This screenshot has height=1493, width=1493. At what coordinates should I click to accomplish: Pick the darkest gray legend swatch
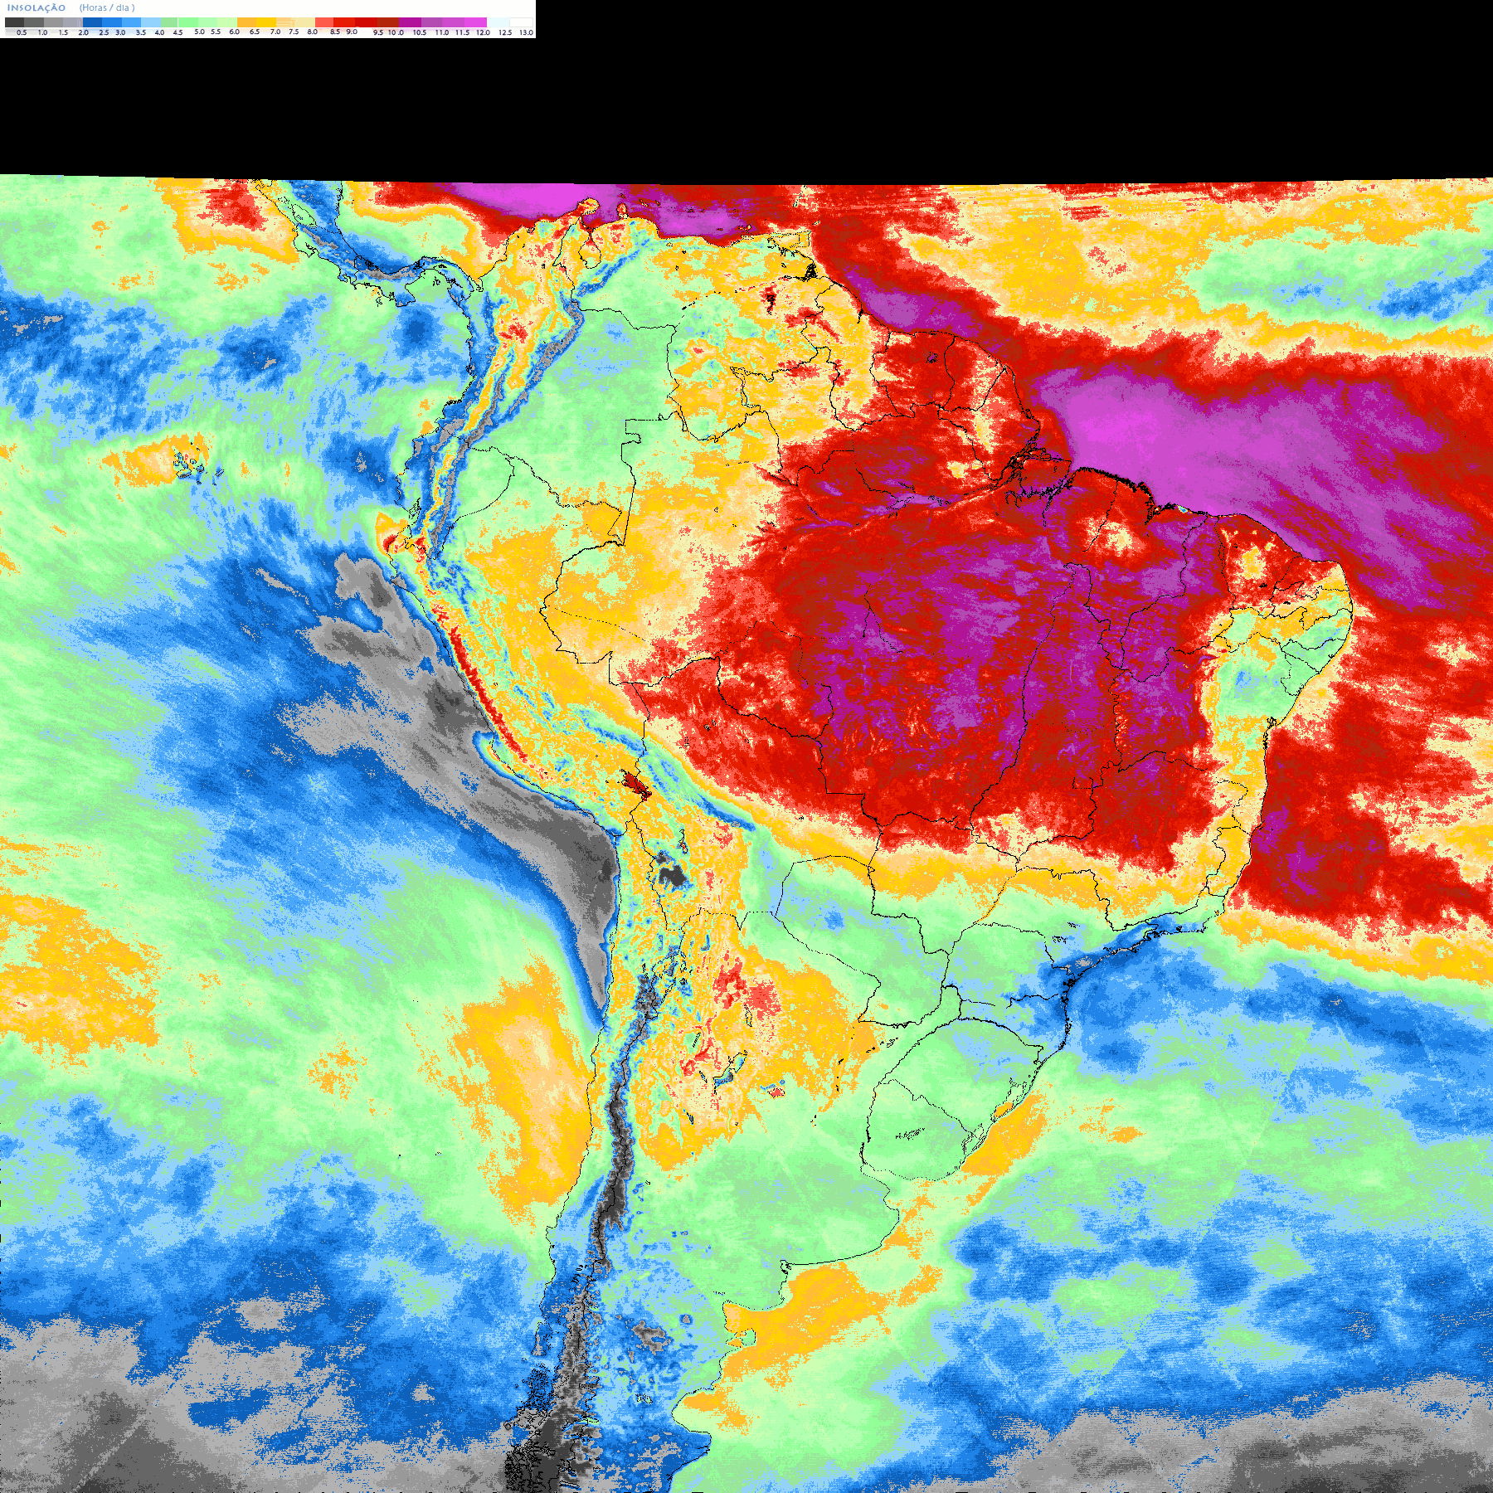pyautogui.click(x=14, y=22)
